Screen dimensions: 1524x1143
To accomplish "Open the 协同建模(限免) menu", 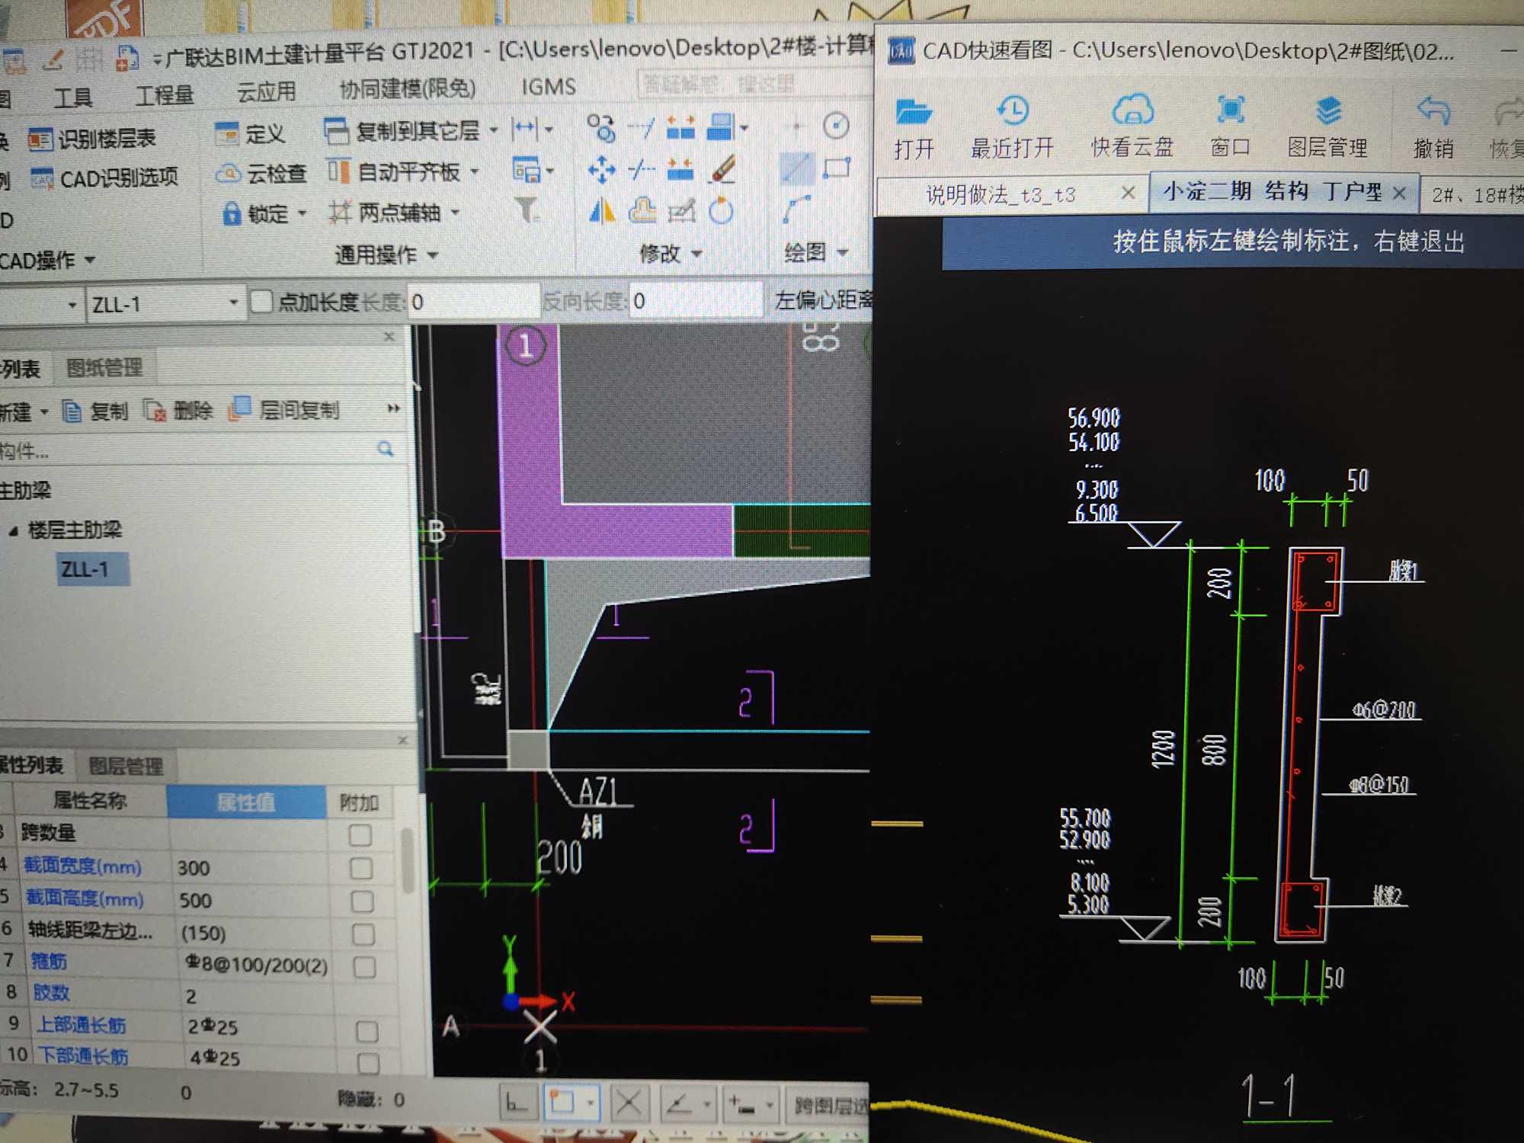I will point(408,89).
